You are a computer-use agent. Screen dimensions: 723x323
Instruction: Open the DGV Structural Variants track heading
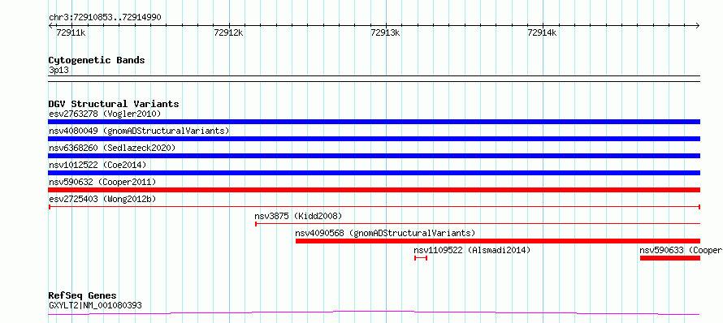tap(114, 104)
